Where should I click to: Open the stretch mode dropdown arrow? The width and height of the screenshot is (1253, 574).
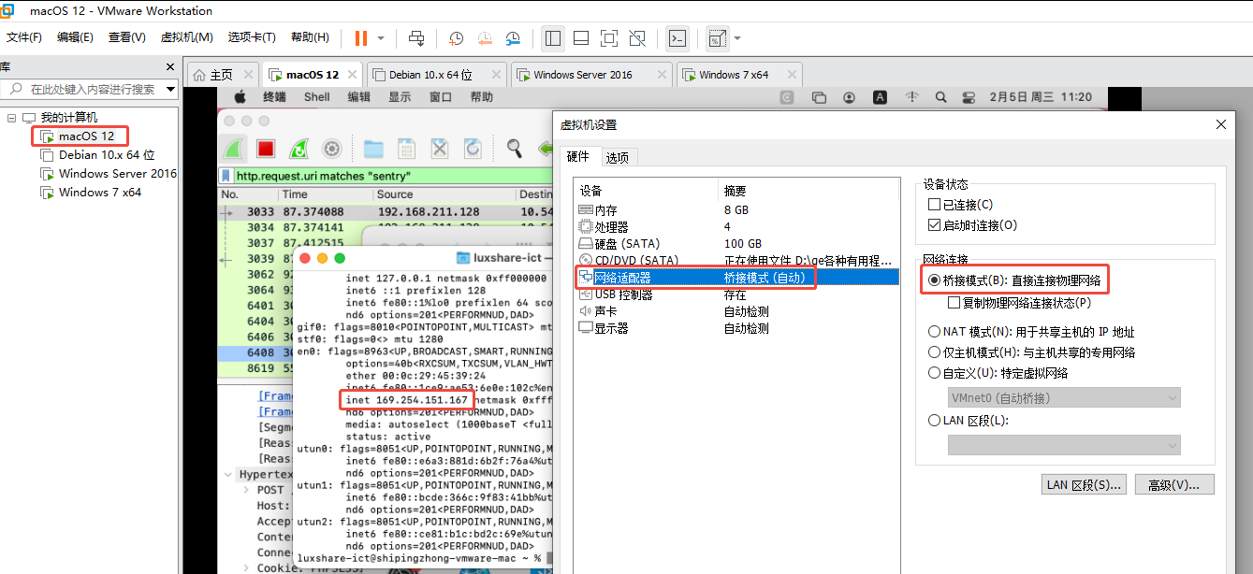click(x=737, y=38)
